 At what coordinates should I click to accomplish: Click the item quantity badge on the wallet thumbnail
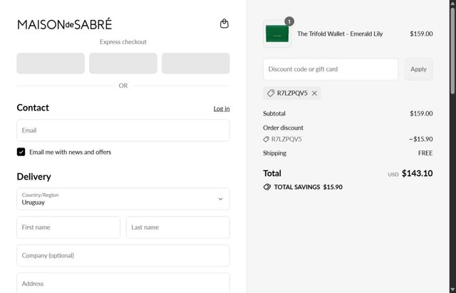click(x=289, y=21)
